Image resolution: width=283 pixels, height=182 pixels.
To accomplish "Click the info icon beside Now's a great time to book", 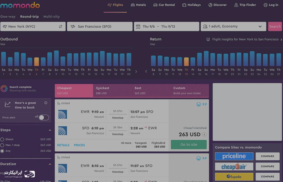I will [x=46, y=103].
